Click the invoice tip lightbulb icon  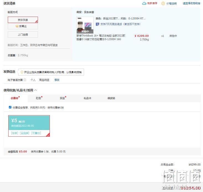point(22,72)
